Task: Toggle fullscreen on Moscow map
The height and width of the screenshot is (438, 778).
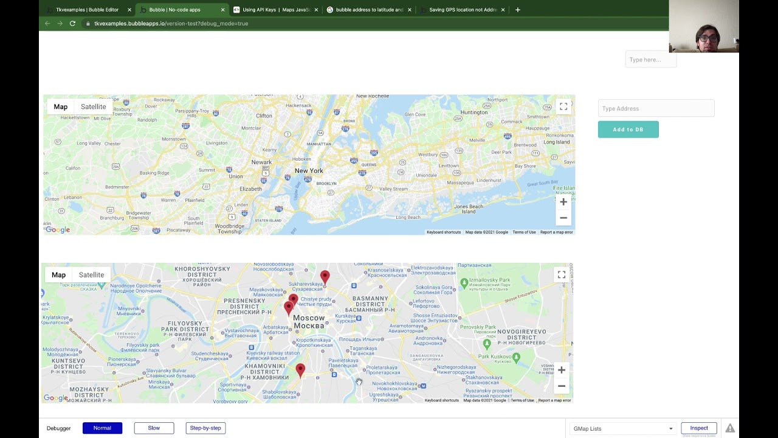Action: pyautogui.click(x=562, y=275)
